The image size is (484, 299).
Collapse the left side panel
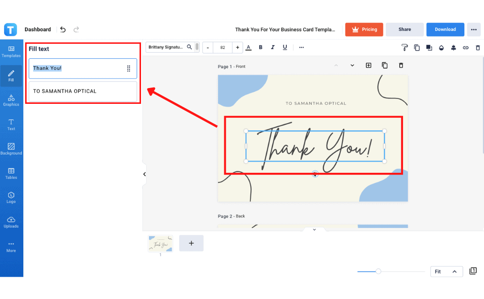[144, 174]
